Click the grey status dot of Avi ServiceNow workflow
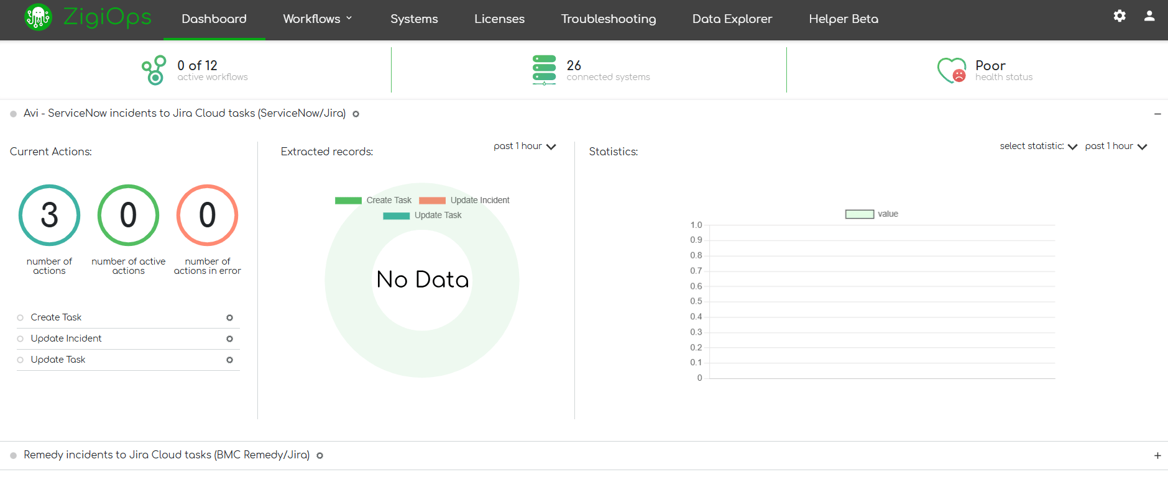The width and height of the screenshot is (1168, 477). point(13,114)
